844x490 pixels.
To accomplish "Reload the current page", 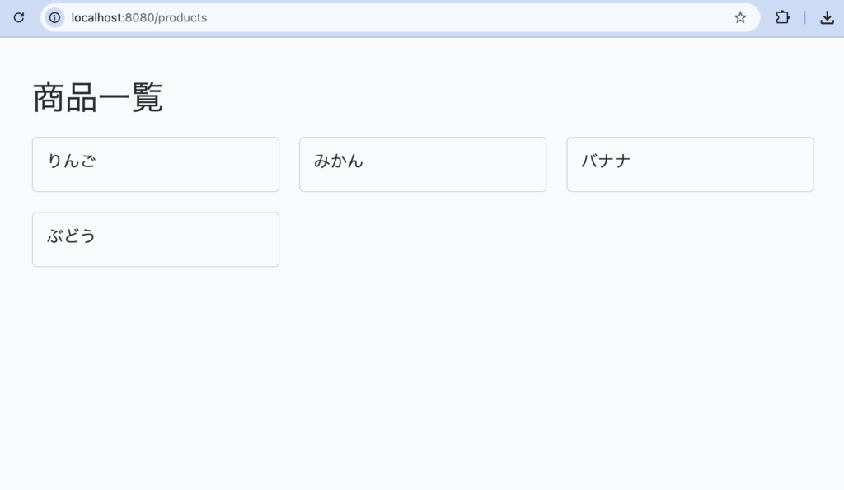I will coord(19,18).
